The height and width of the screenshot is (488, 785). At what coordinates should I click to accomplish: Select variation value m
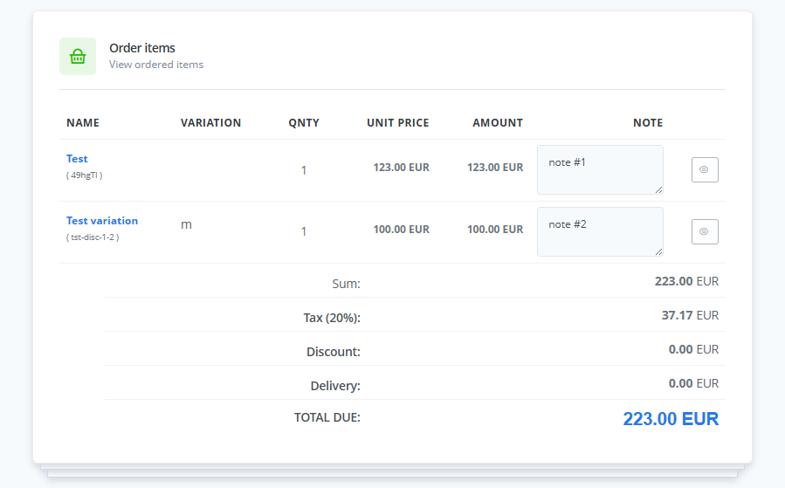186,224
